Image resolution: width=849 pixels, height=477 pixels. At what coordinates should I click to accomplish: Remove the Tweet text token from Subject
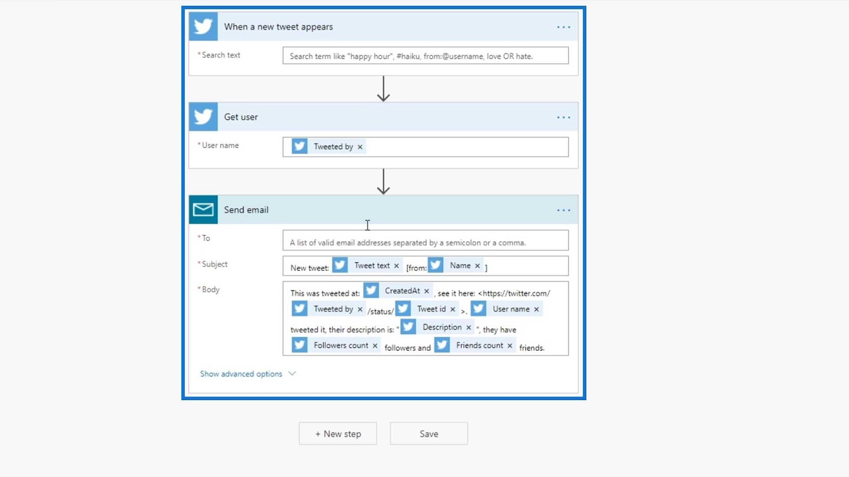396,266
